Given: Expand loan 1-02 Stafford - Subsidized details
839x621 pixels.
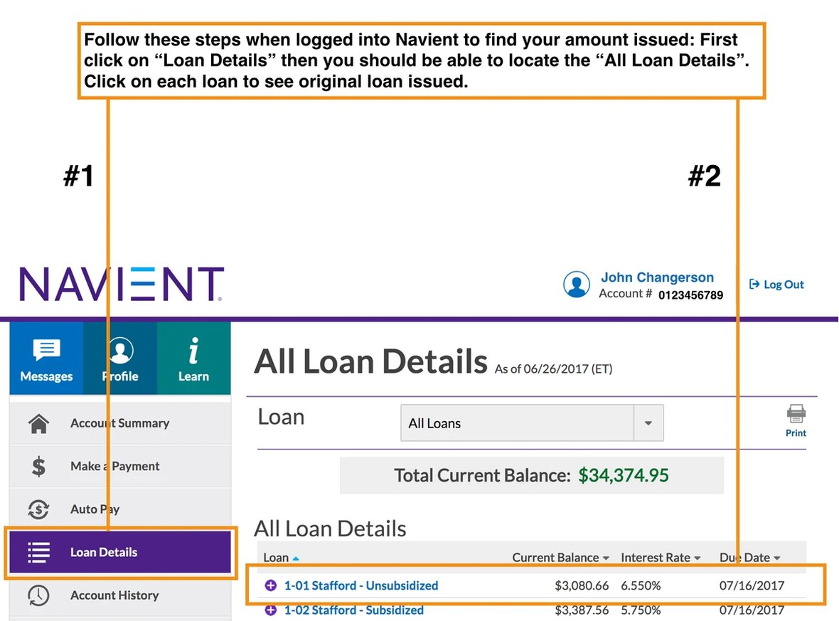Looking at the screenshot, I should point(269,610).
